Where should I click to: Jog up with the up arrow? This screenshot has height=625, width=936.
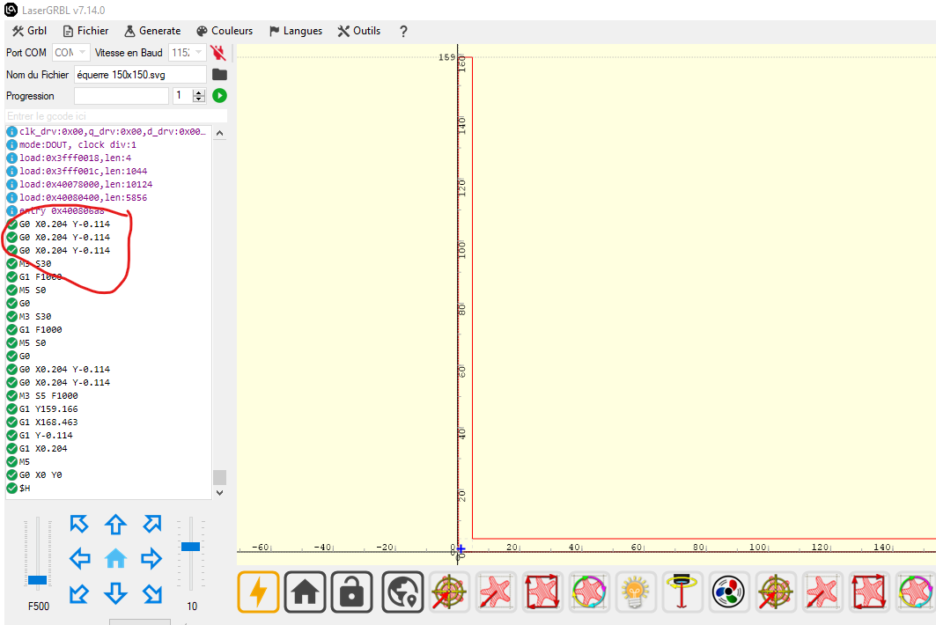(x=115, y=525)
